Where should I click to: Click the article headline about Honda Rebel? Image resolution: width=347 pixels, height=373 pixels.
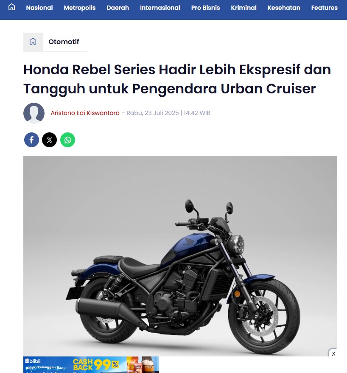tap(177, 79)
